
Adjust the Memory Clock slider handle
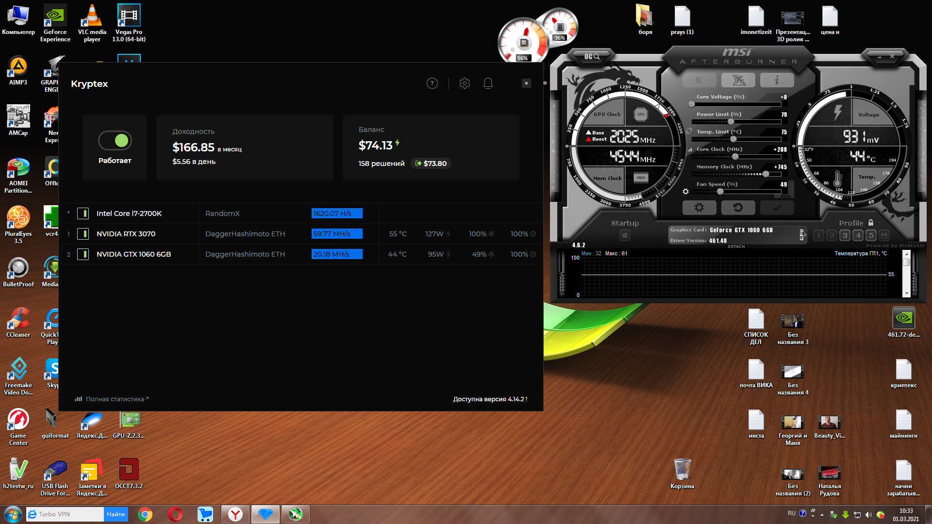766,174
